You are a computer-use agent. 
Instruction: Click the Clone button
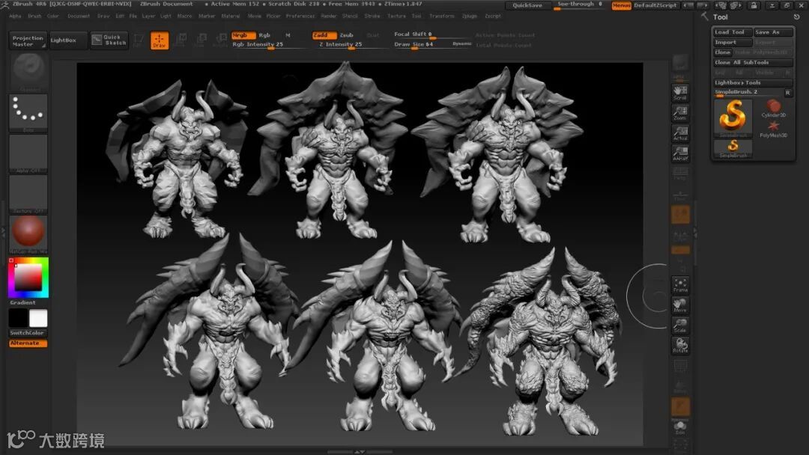tap(722, 52)
